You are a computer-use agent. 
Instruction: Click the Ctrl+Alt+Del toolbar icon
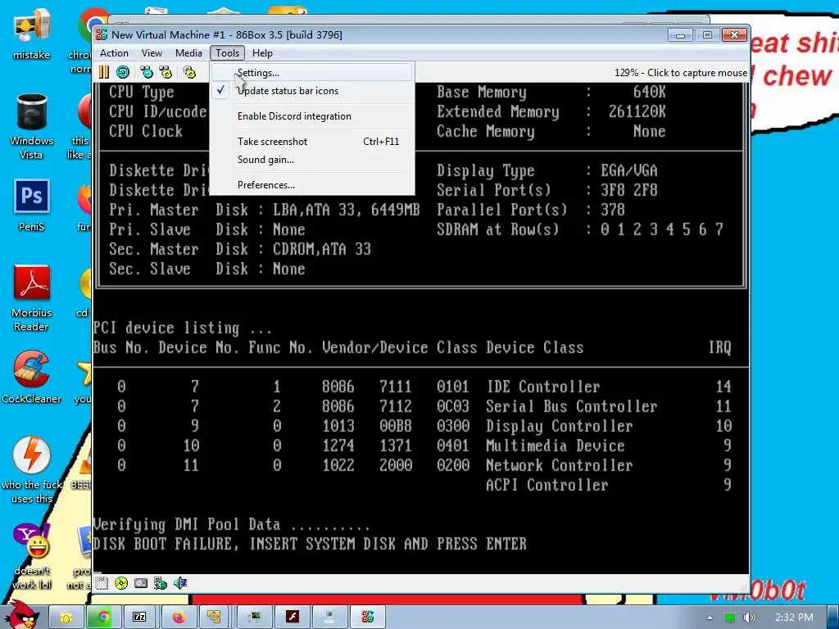pyautogui.click(x=147, y=72)
